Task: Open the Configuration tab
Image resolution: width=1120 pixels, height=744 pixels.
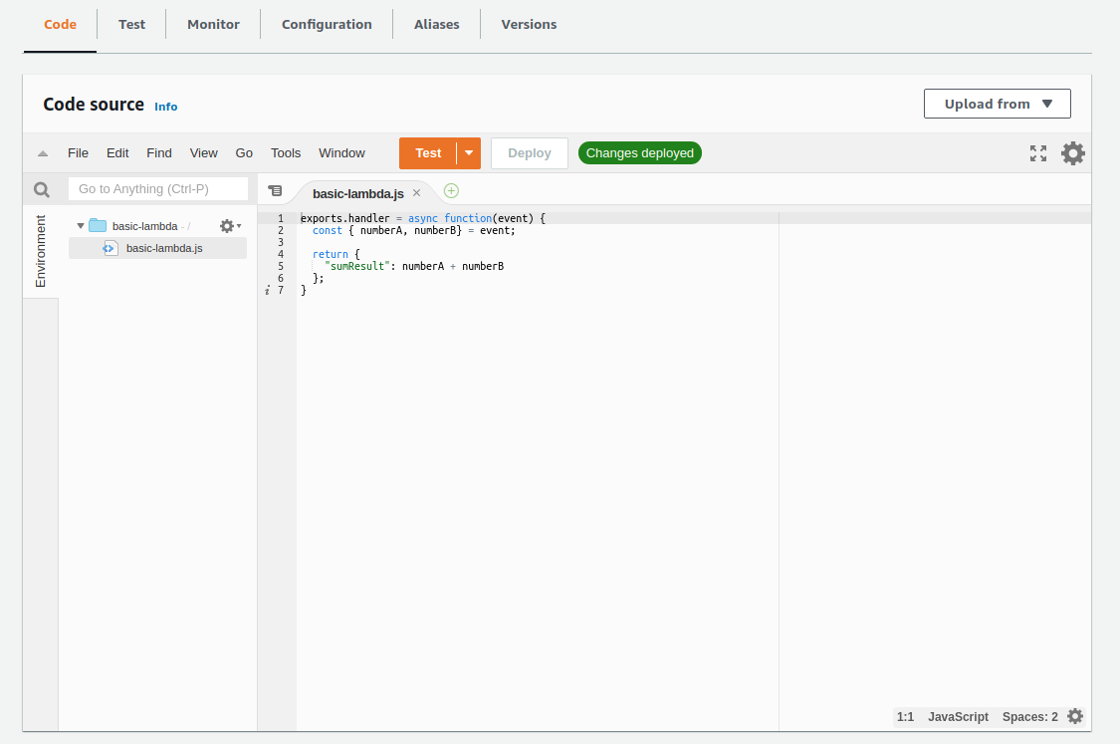Action: (x=327, y=24)
